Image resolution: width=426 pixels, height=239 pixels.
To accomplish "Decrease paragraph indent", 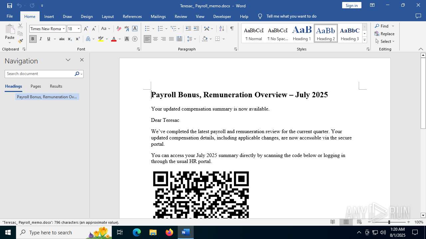I will pos(188,29).
